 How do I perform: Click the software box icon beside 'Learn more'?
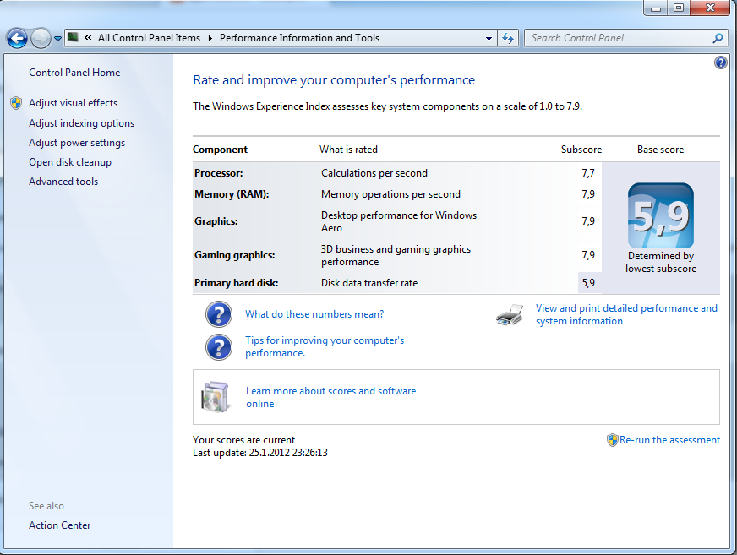pyautogui.click(x=216, y=397)
